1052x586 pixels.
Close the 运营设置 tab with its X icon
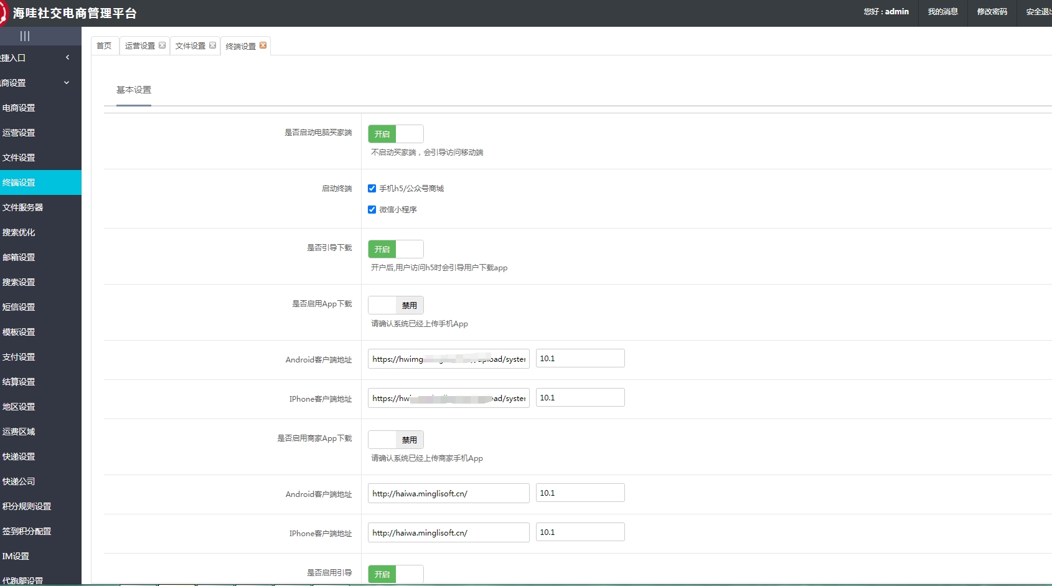coord(162,45)
